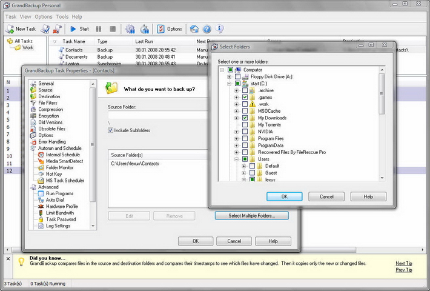Select the Contacts task row
Viewport: 430px width, 291px height.
(74, 50)
